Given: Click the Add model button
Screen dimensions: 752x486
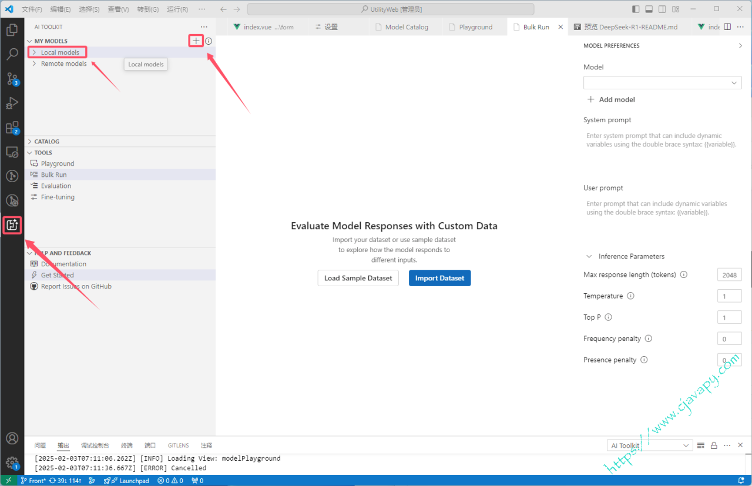Looking at the screenshot, I should tap(611, 99).
